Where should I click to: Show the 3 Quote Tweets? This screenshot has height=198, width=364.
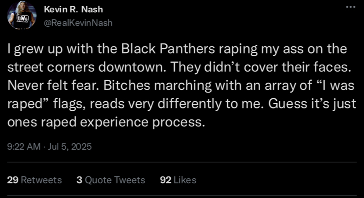tap(110, 180)
